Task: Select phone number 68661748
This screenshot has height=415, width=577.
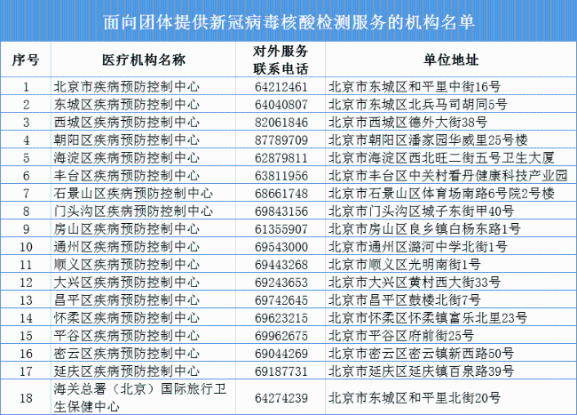Action: click(x=281, y=194)
